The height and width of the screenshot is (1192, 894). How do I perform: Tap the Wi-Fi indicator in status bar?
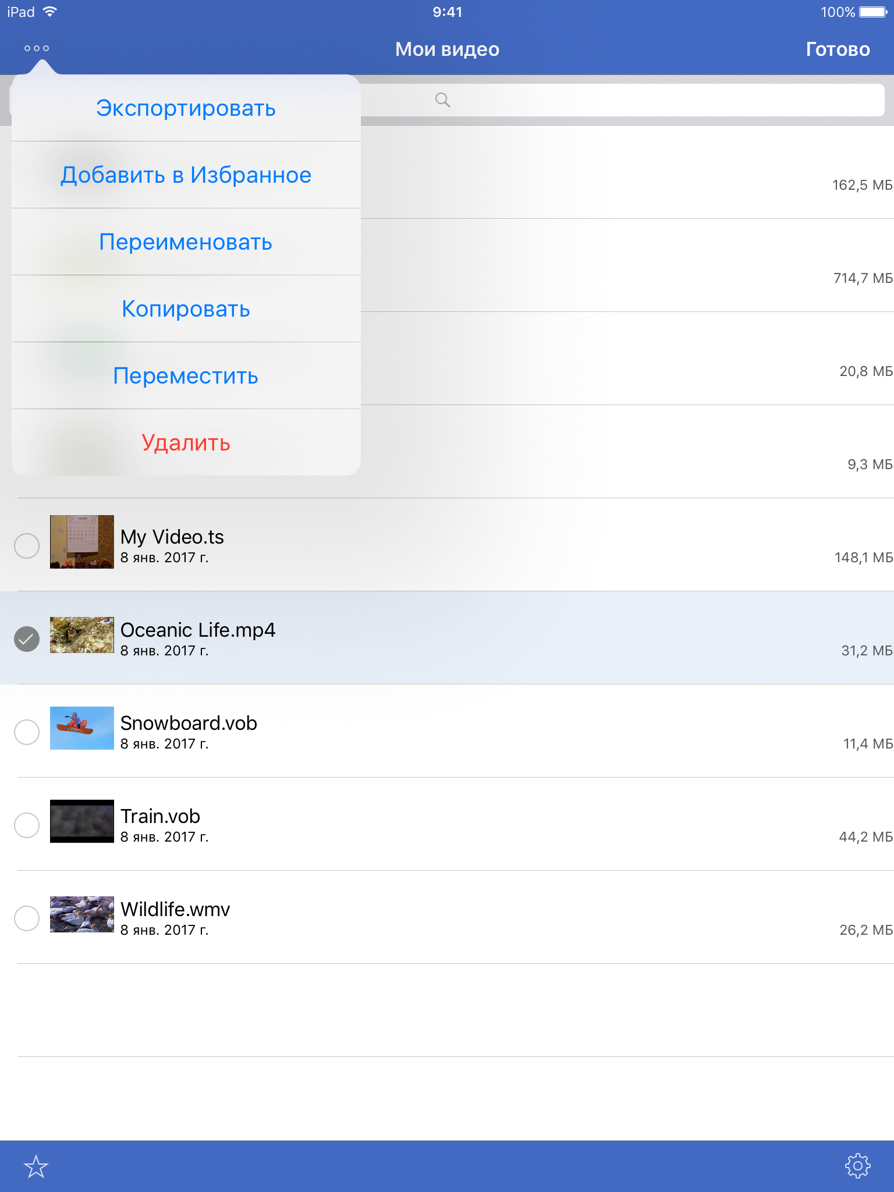tap(50, 12)
